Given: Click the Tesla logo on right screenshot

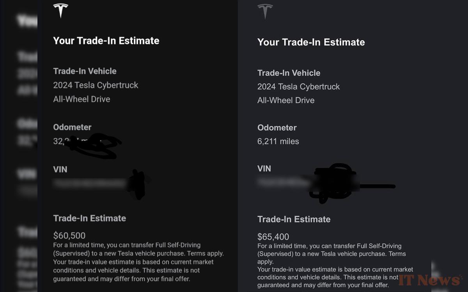Looking at the screenshot, I should pos(265,11).
